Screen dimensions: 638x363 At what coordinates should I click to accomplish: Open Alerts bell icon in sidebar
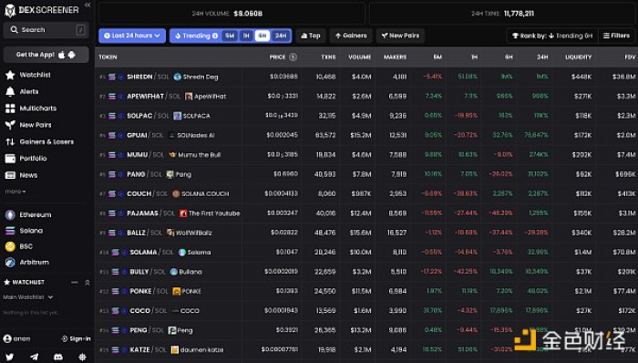[x=10, y=91]
